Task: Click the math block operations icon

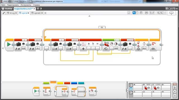Action: [x=84, y=44]
